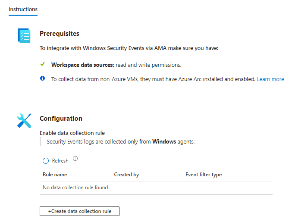The width and height of the screenshot is (292, 222).
Task: Open the Learn more link
Action: click(270, 79)
